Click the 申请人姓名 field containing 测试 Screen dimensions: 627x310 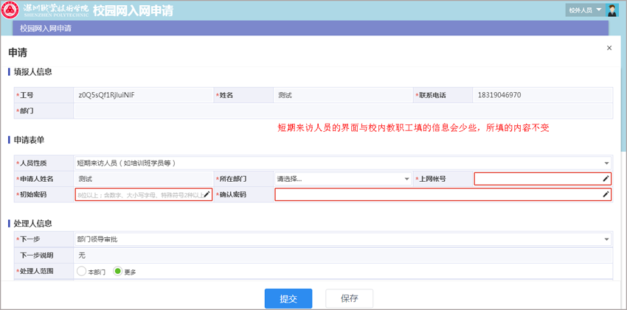coord(143,179)
